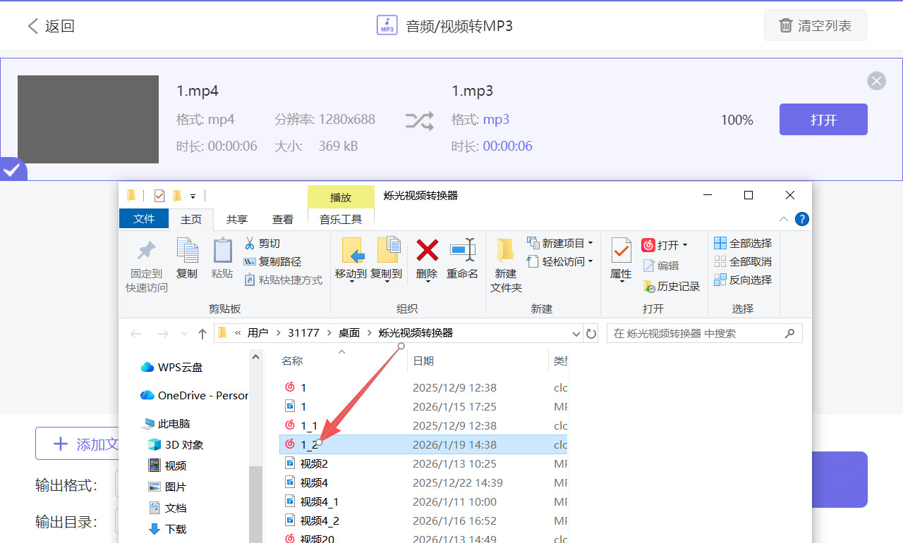Switch to the 共享 ribbon tab

pyautogui.click(x=237, y=220)
